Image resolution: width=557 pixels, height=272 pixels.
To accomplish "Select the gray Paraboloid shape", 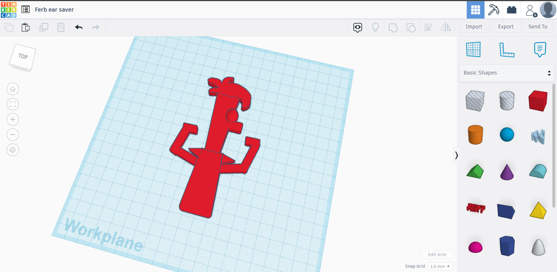I will pyautogui.click(x=538, y=247).
